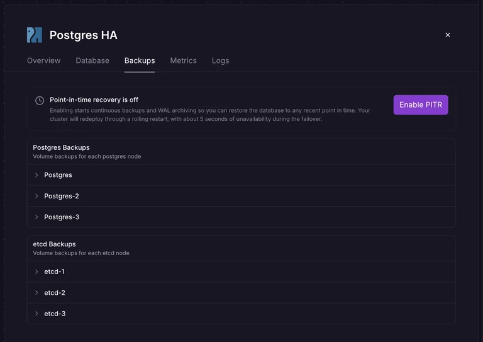Screen dimensions: 483x342
Task: Click the 'Postgres Backups' section heading
Action: 61,147
